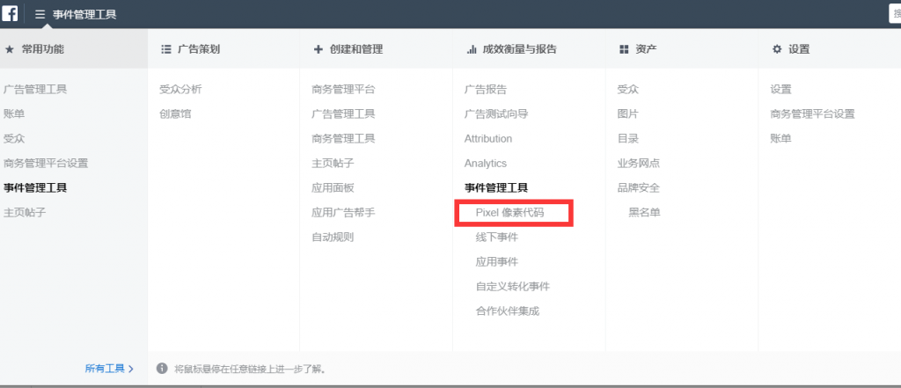Open 受众 under 资产
This screenshot has height=388, width=901.
(628, 89)
